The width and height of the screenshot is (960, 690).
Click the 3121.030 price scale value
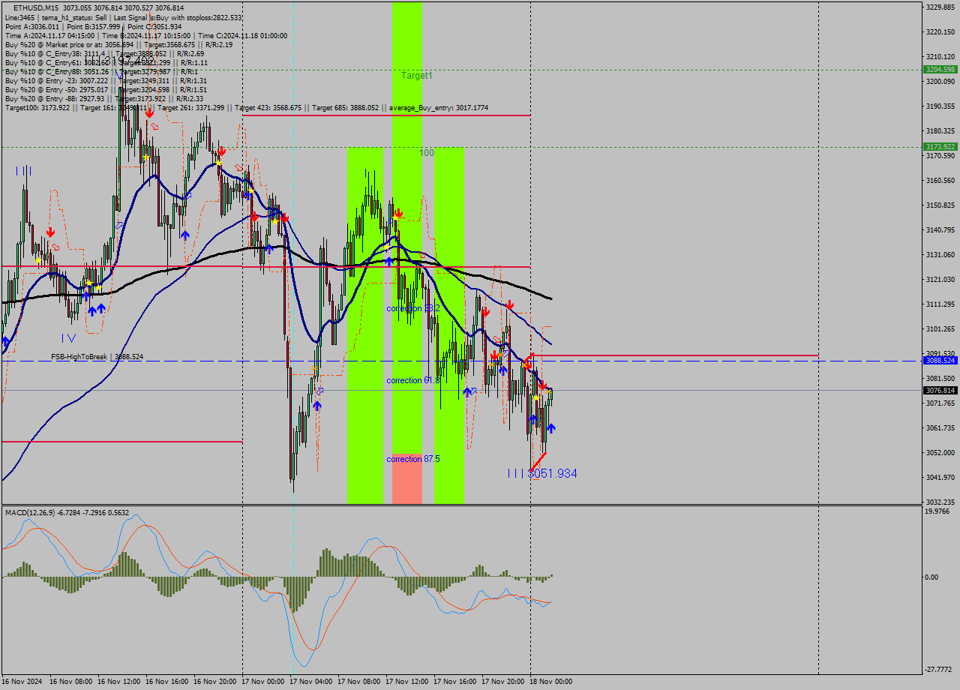[940, 279]
